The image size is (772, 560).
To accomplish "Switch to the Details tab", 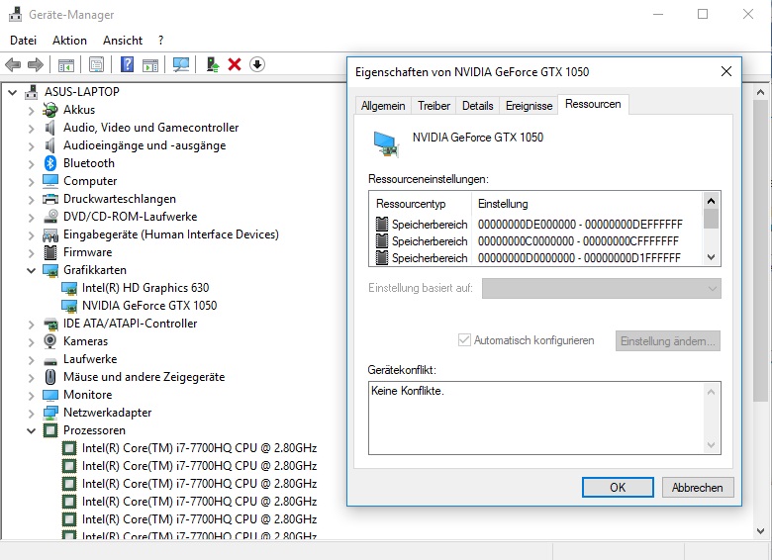I will click(x=478, y=106).
